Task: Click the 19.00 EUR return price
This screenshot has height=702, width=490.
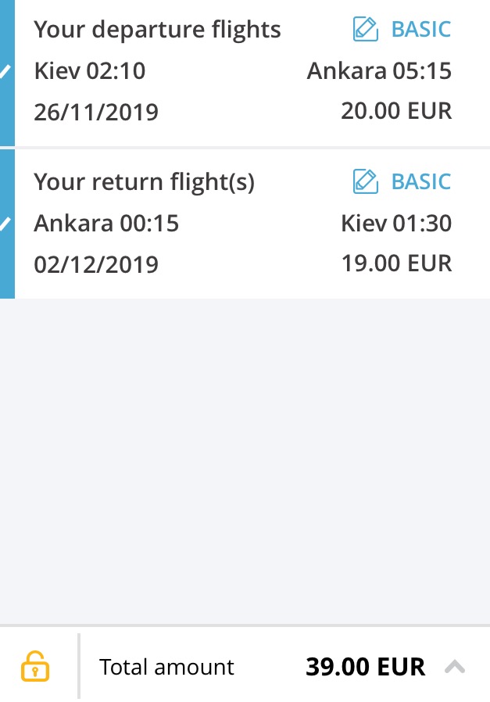Action: pyautogui.click(x=396, y=263)
